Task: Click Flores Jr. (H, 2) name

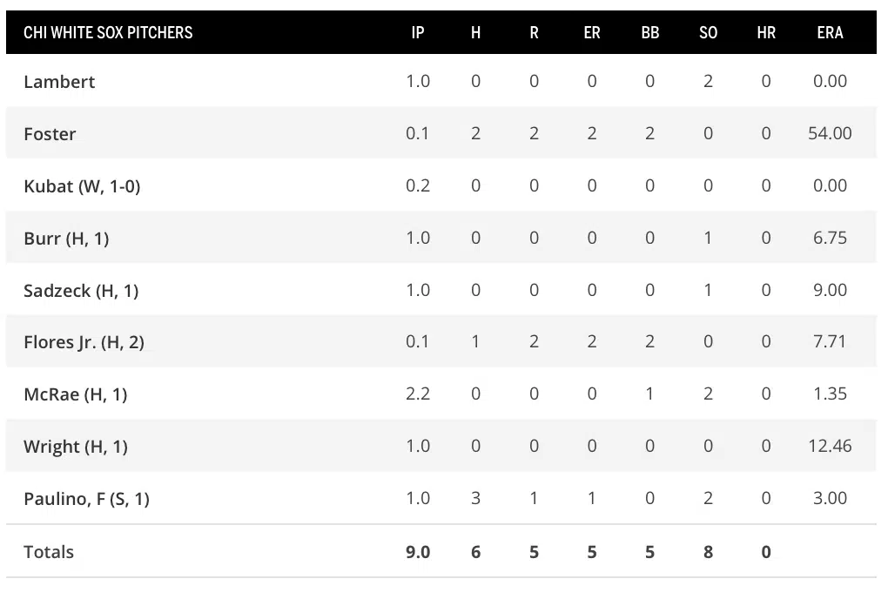Action: coord(84,342)
